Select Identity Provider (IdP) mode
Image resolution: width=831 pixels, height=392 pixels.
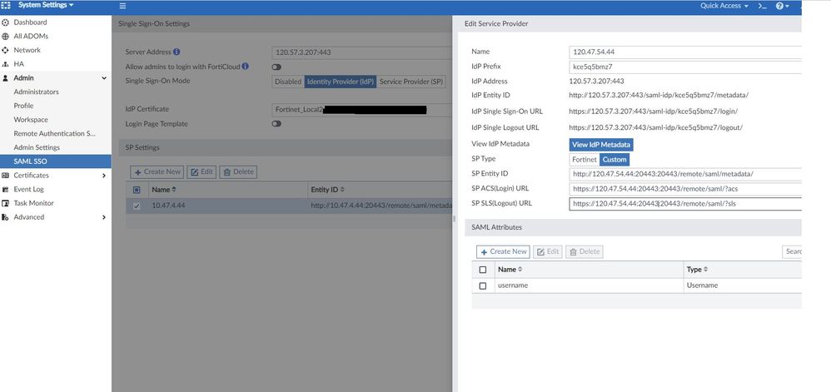341,82
